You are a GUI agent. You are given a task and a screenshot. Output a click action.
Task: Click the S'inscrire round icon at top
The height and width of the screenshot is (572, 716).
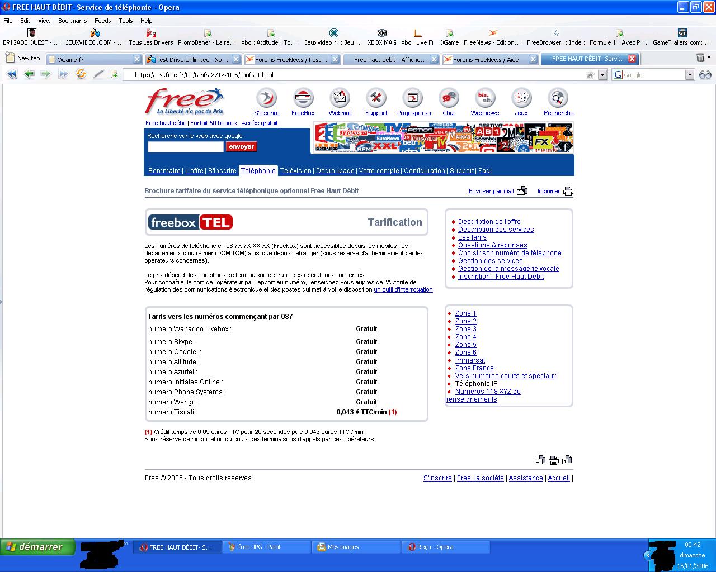[x=266, y=98]
